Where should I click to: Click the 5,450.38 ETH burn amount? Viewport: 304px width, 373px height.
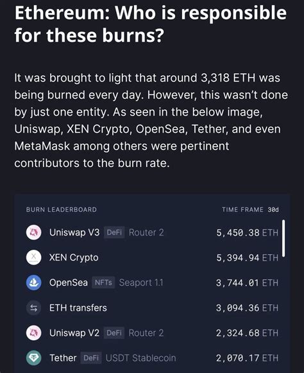(x=247, y=232)
